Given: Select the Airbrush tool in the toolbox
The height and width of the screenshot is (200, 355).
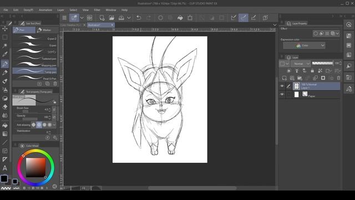Looking at the screenshot, I should click(x=5, y=90).
